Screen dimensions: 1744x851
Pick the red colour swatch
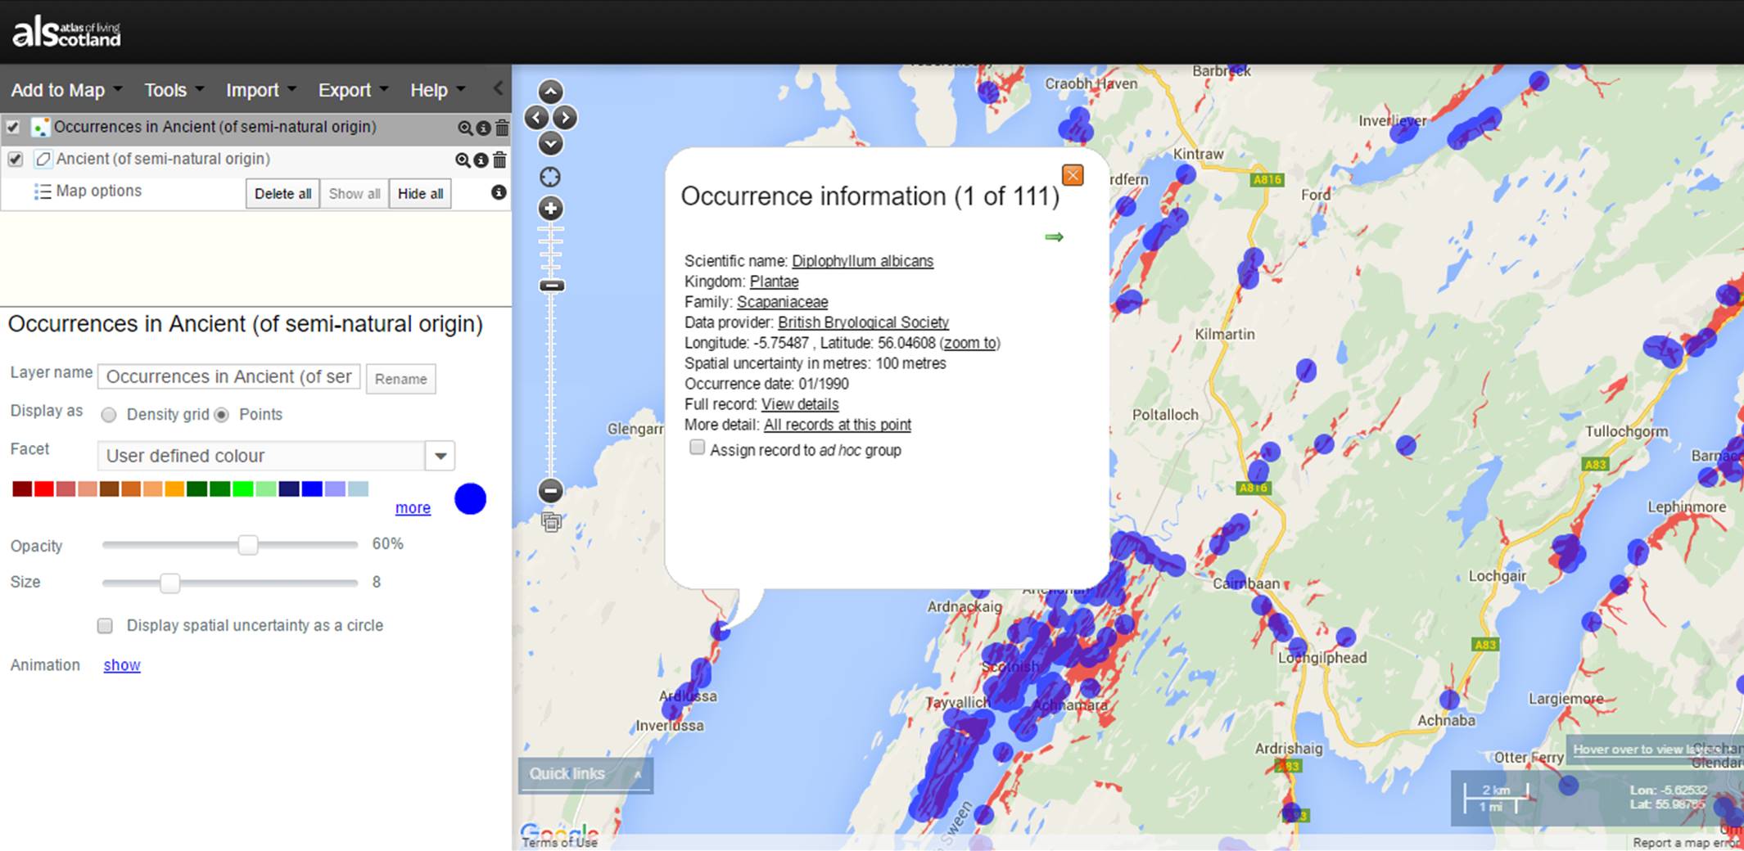[43, 489]
